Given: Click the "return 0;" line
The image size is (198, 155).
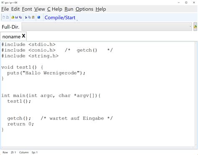Looking at the screenshot, I should 20,124.
